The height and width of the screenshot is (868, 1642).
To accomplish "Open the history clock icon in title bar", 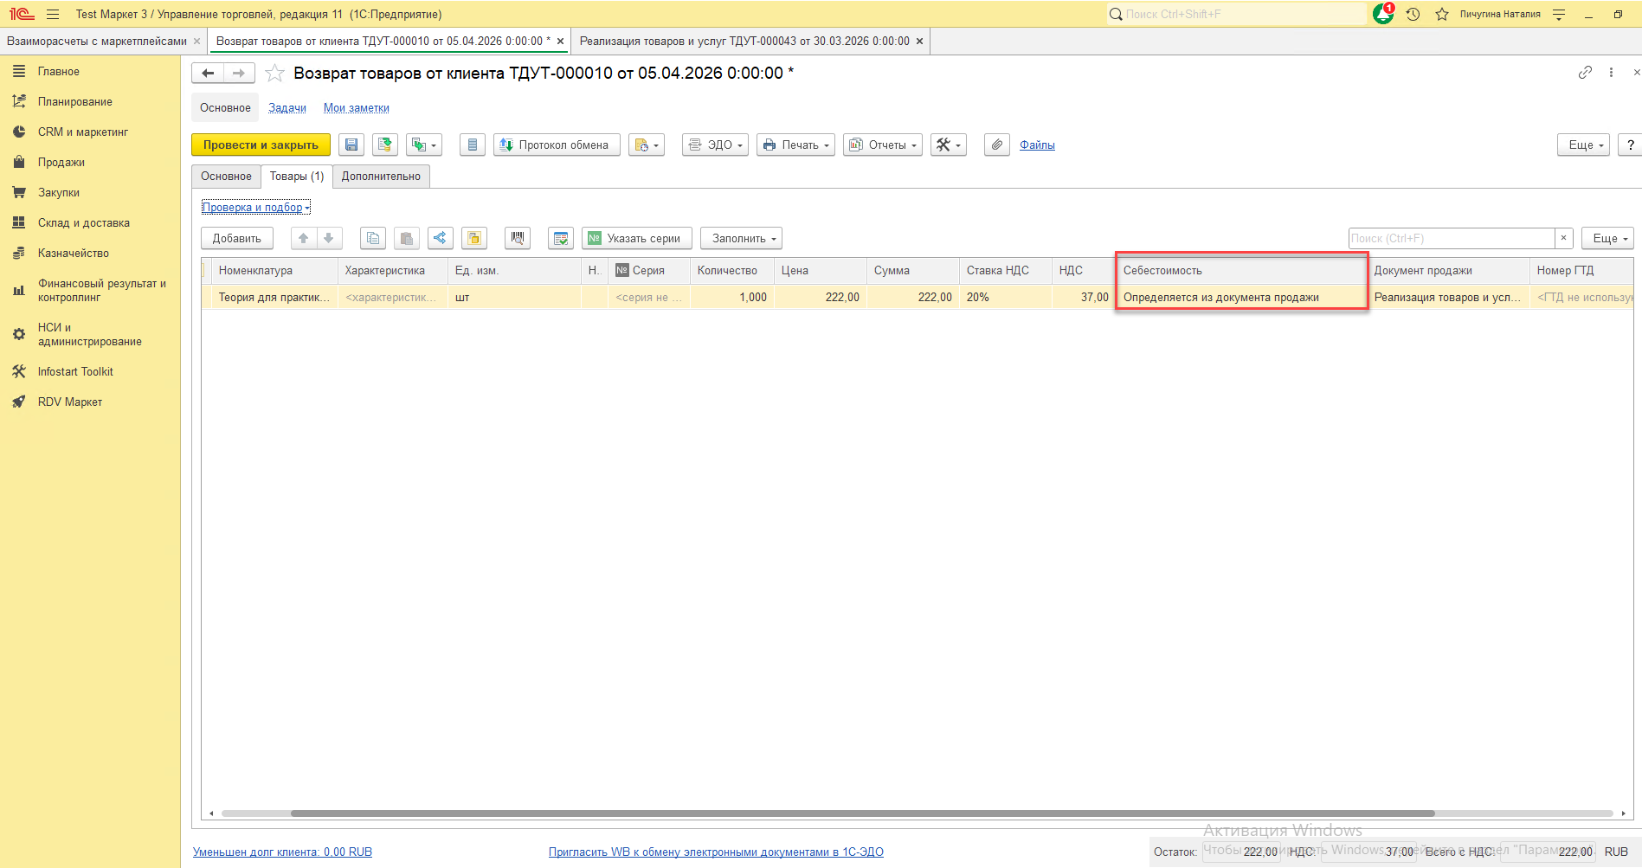I will pos(1413,14).
